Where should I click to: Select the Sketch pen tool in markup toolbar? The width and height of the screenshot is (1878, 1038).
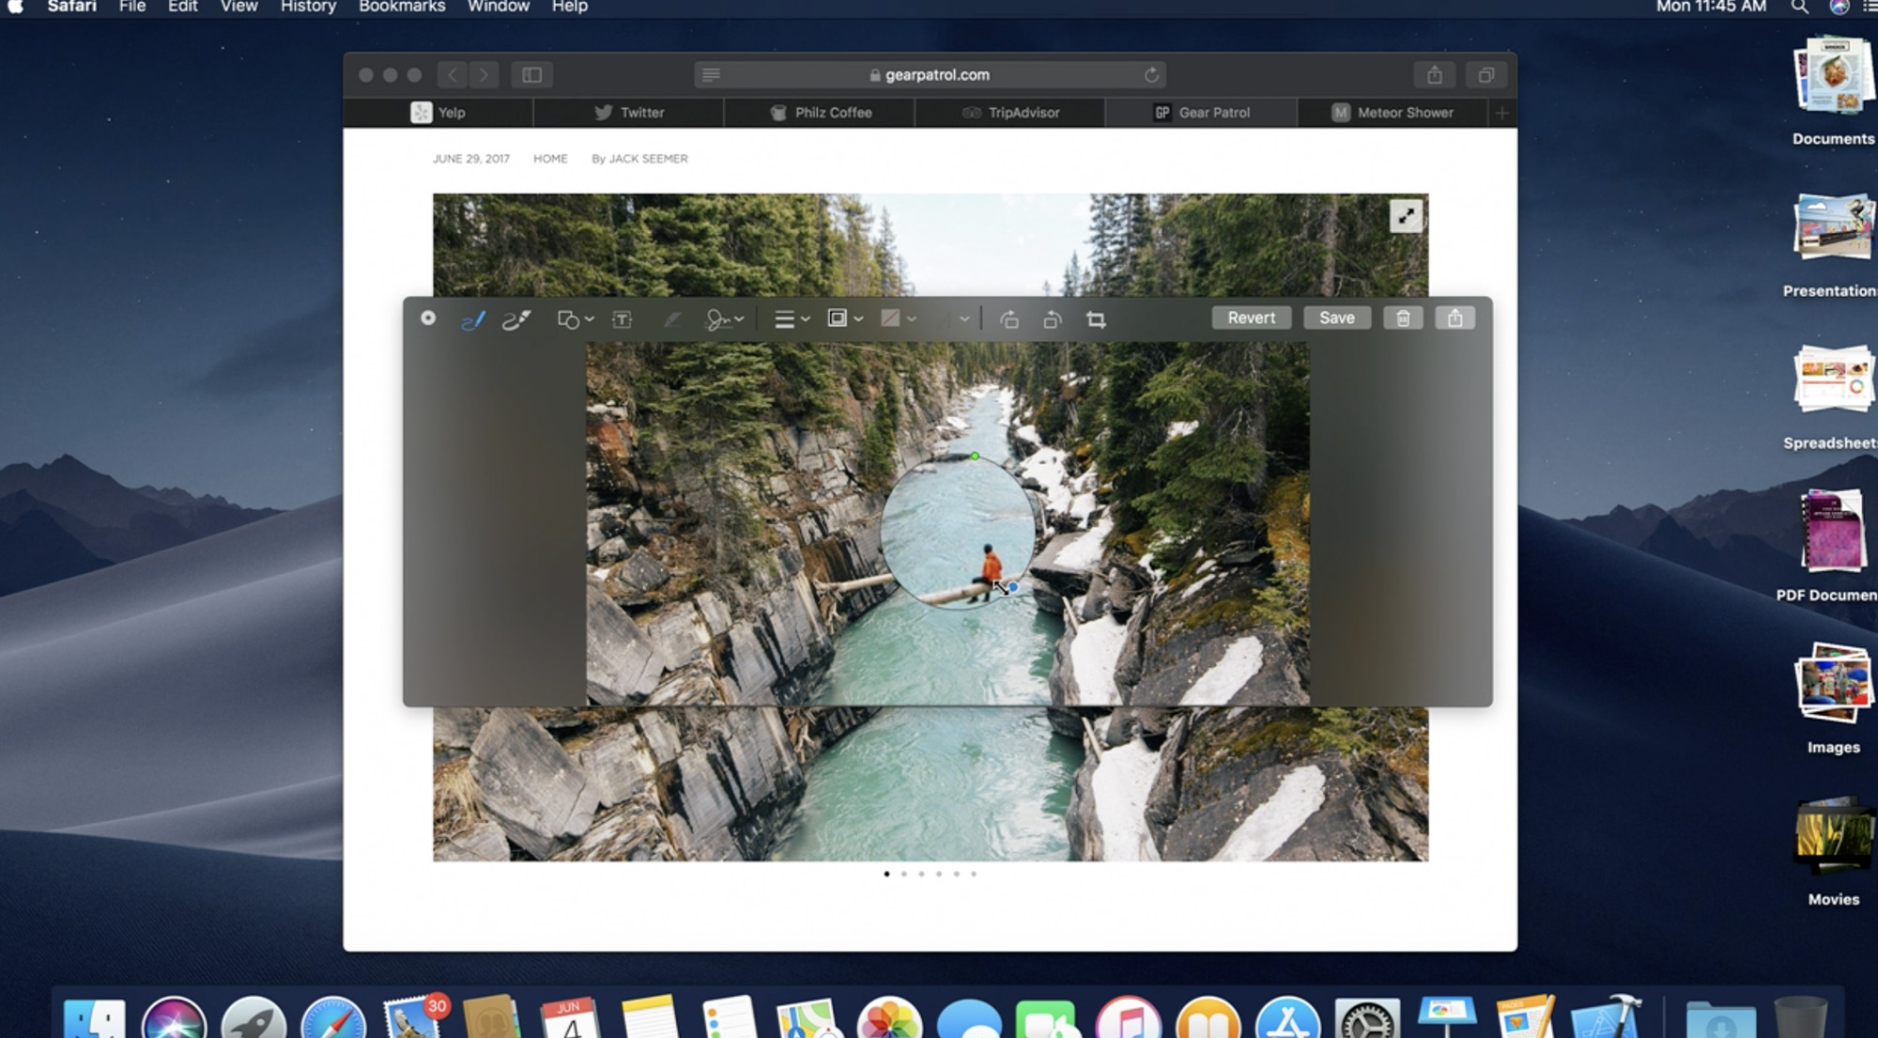(473, 319)
